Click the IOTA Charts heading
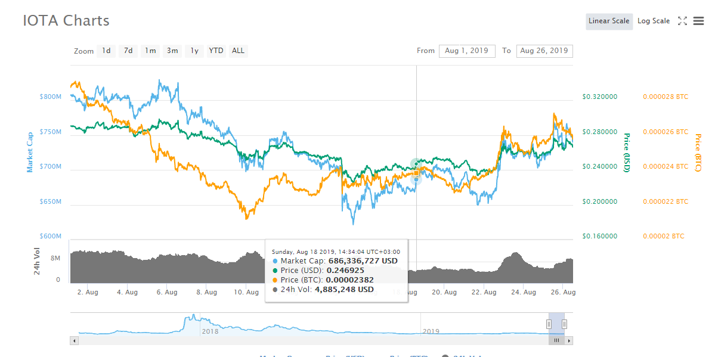This screenshot has width=715, height=357. click(x=66, y=20)
